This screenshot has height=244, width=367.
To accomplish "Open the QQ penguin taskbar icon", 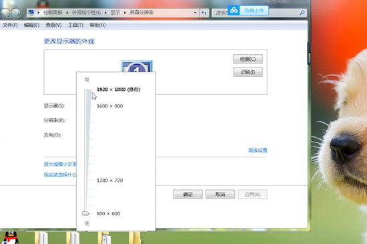I will coord(11,237).
